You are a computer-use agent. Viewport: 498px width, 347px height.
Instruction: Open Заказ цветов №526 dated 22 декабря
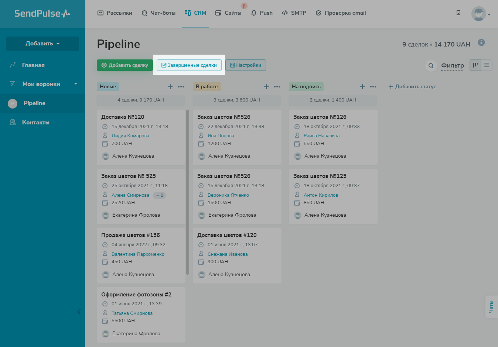pos(224,117)
